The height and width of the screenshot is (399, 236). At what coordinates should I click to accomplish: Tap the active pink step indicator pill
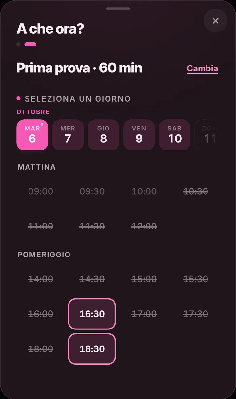click(x=30, y=44)
